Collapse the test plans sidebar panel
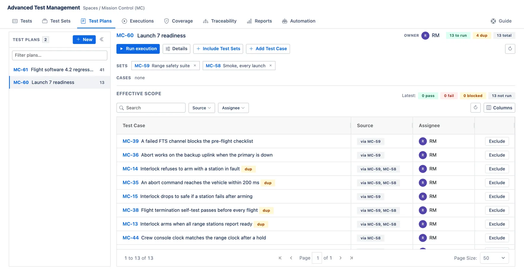Viewport: 524px width, 271px height. [102, 39]
